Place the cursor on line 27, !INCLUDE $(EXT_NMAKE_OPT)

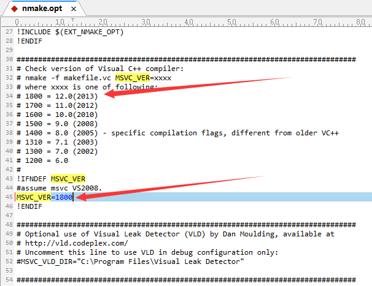click(70, 32)
